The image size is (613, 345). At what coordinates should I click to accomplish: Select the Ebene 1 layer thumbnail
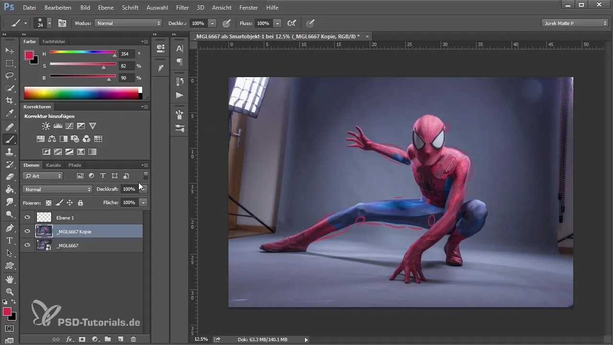pyautogui.click(x=44, y=218)
